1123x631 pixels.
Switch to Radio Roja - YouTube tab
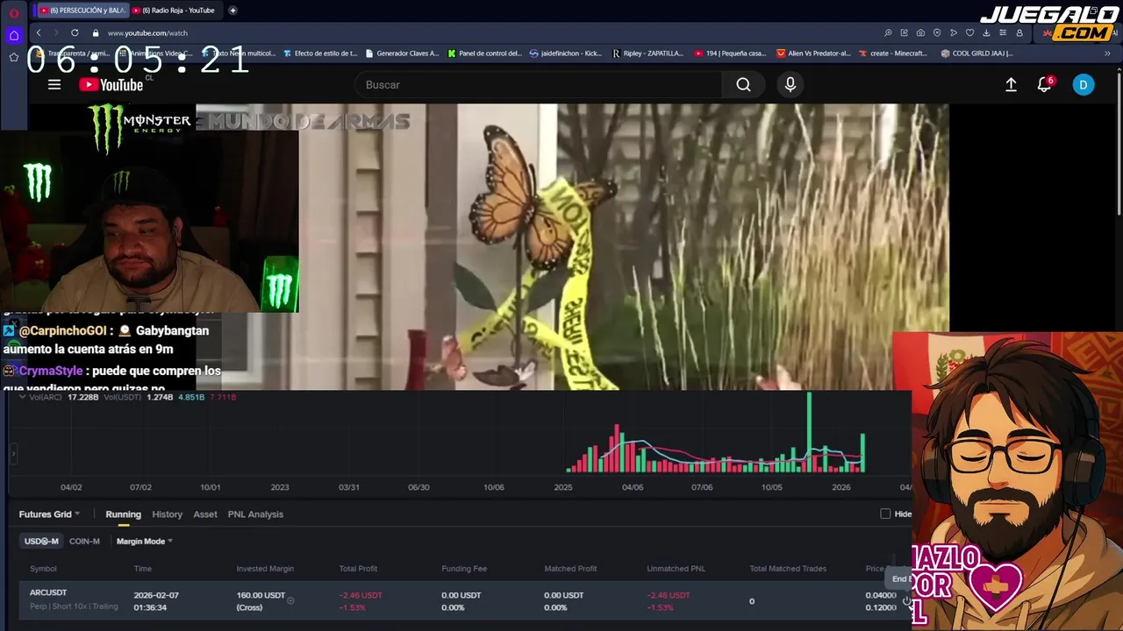coord(175,11)
